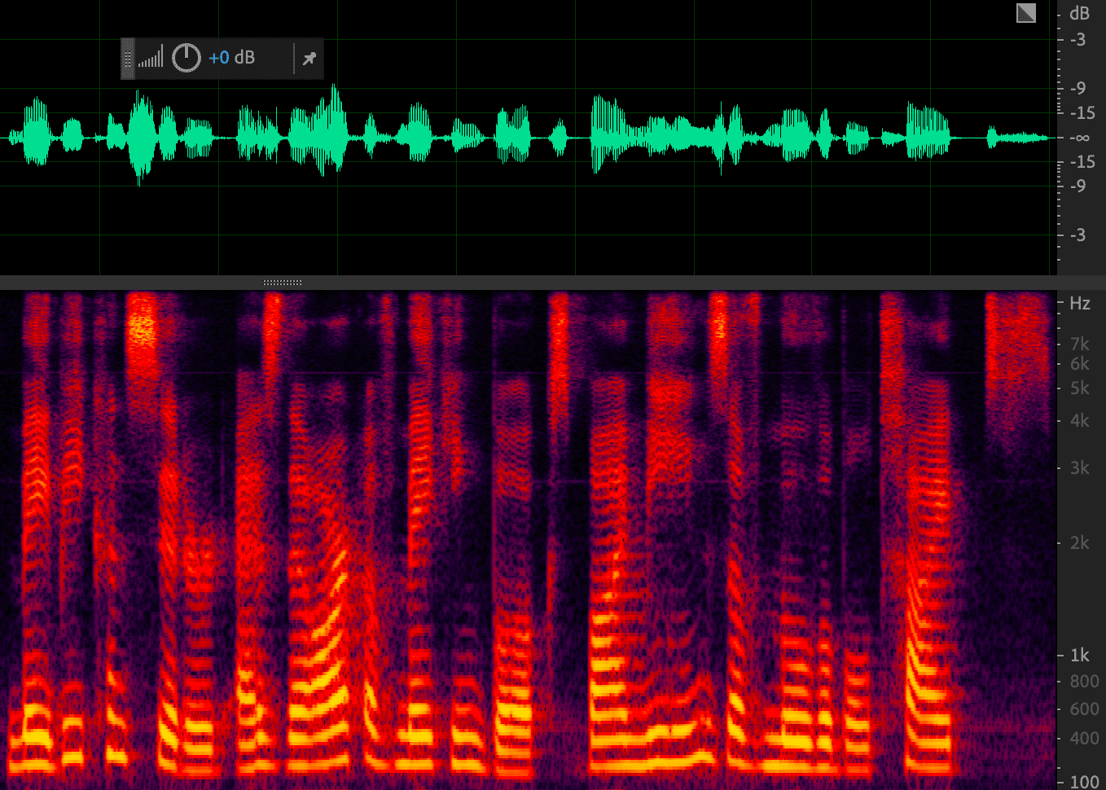Image resolution: width=1106 pixels, height=790 pixels.
Task: Click the 1k mark on the frequency ruler
Action: pos(1079,656)
